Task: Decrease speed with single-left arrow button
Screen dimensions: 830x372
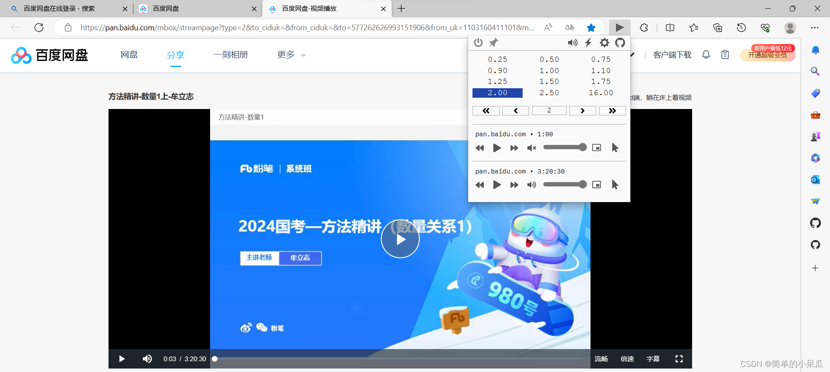Action: tap(516, 111)
